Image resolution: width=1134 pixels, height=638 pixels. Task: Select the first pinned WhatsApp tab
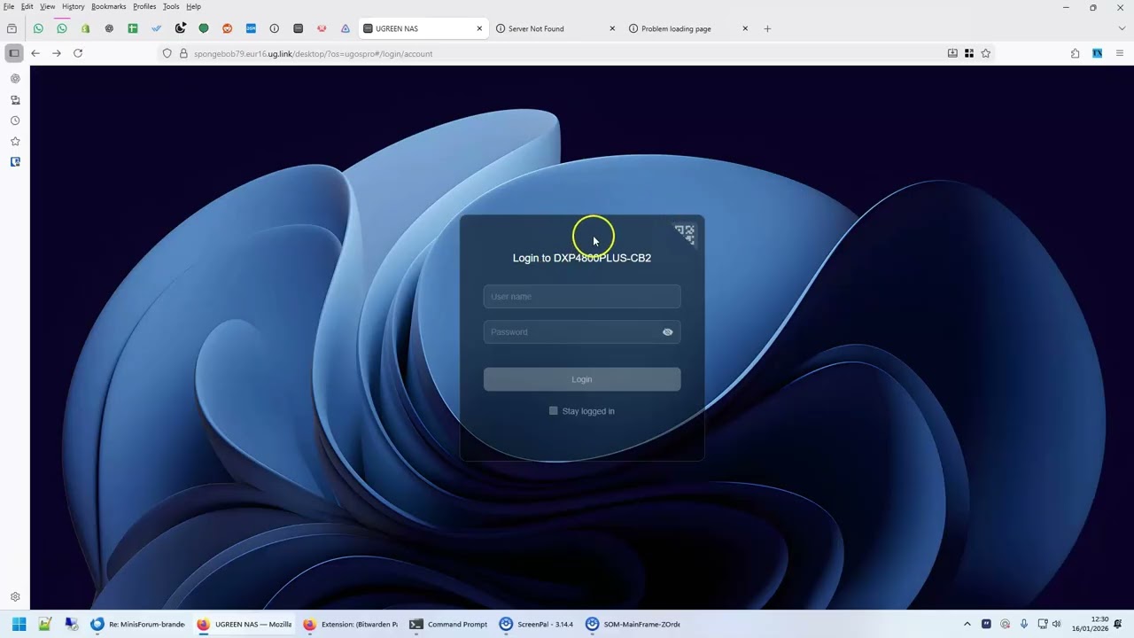pos(38,28)
